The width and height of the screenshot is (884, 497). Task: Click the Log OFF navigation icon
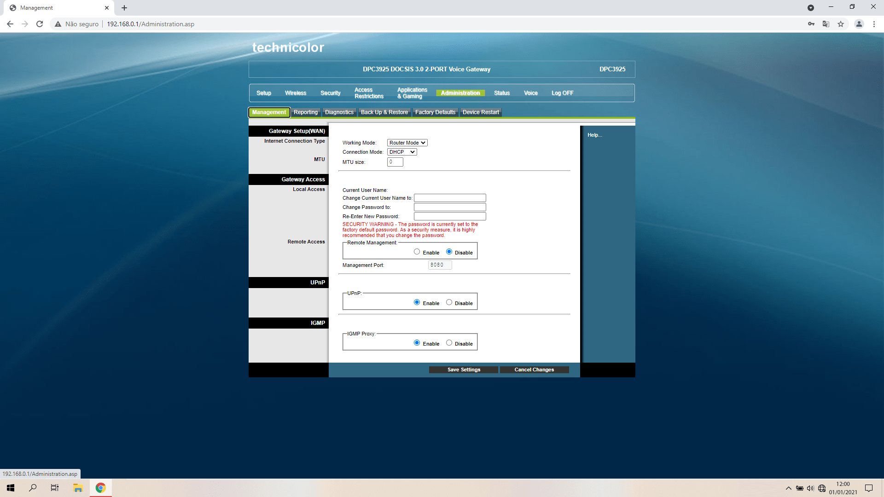tap(562, 93)
